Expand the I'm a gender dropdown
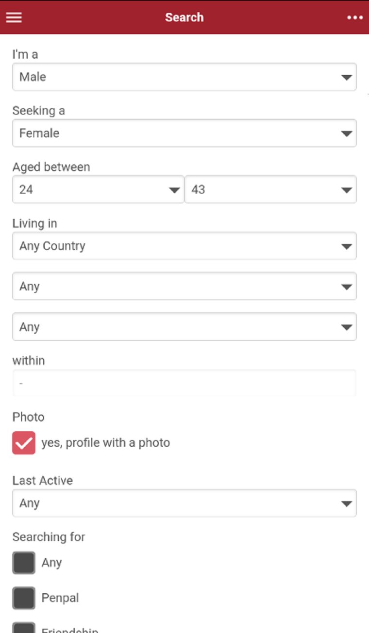 pos(184,77)
